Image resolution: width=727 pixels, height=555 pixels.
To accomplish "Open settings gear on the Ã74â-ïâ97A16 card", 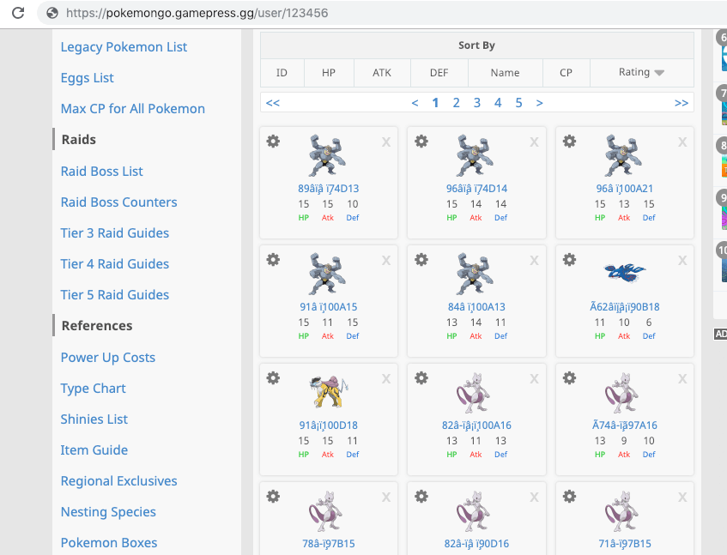I will pos(569,378).
